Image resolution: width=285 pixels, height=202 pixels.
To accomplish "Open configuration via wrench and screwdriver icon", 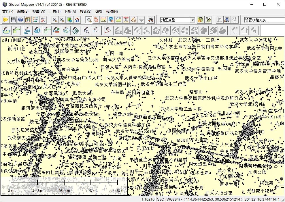I will tap(43, 20).
